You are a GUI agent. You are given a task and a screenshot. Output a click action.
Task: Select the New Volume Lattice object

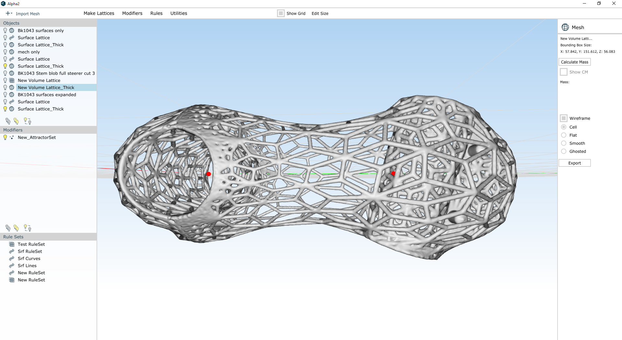(x=39, y=80)
